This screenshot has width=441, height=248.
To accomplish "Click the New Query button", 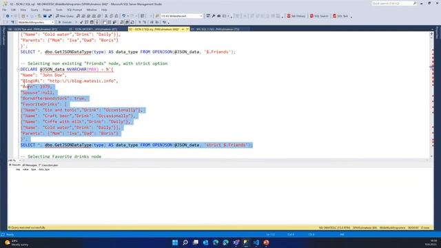I will [64, 16].
